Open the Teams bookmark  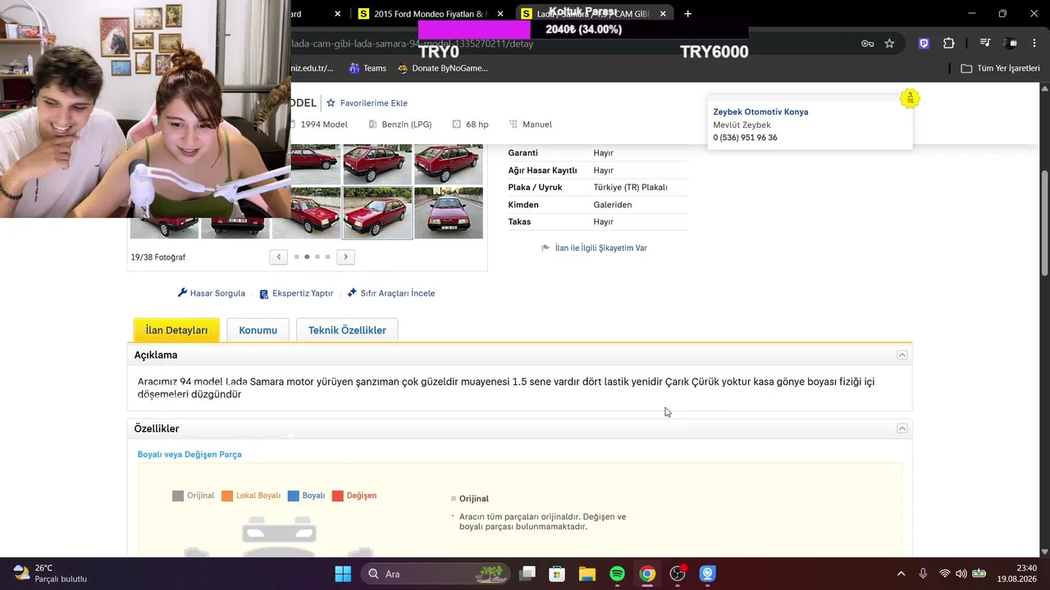click(x=367, y=68)
